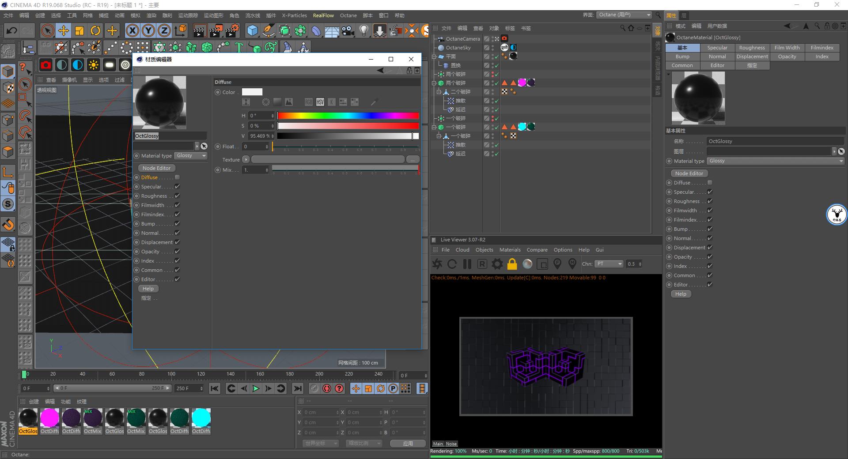Screen dimensions: 848x459
Task: Pause rendering in the Live Viewer
Action: [x=467, y=264]
